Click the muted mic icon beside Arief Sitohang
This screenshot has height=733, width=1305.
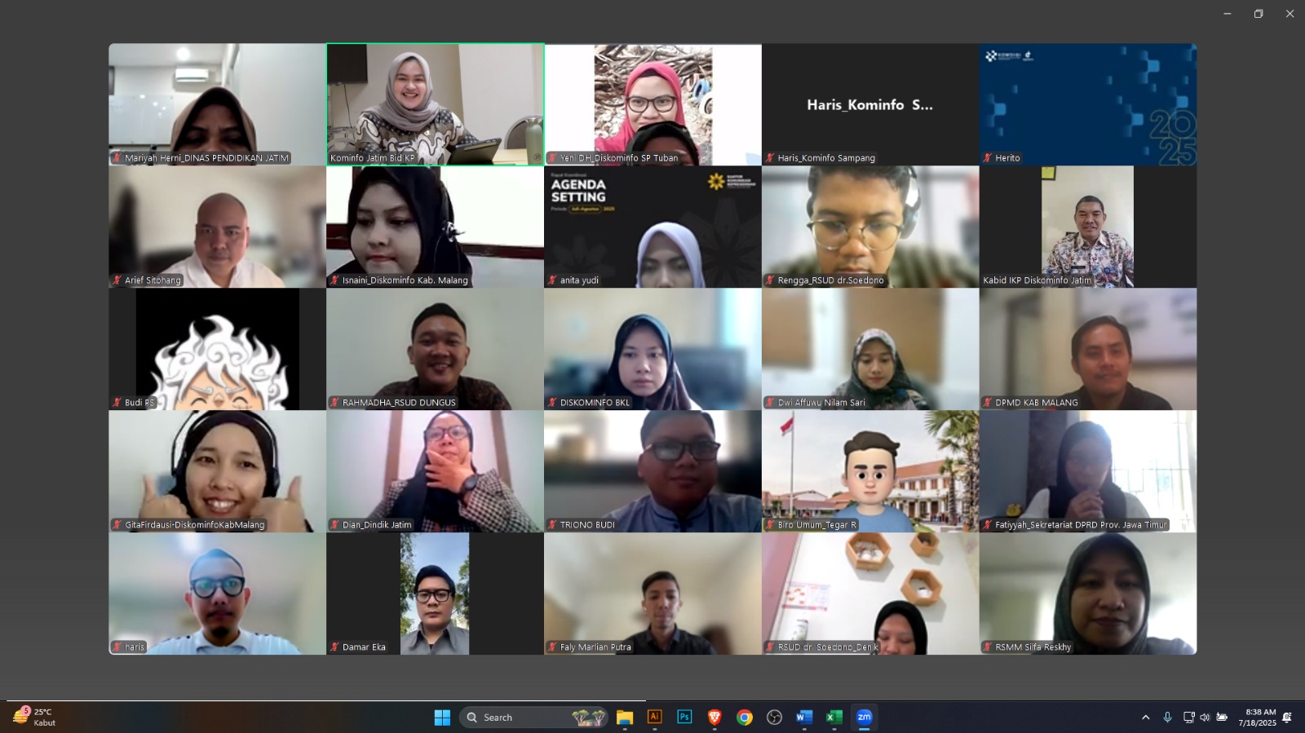pyautogui.click(x=117, y=280)
